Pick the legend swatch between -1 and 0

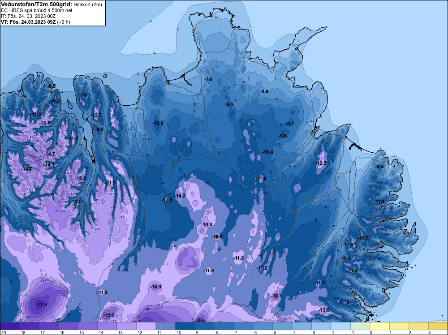pos(360,326)
